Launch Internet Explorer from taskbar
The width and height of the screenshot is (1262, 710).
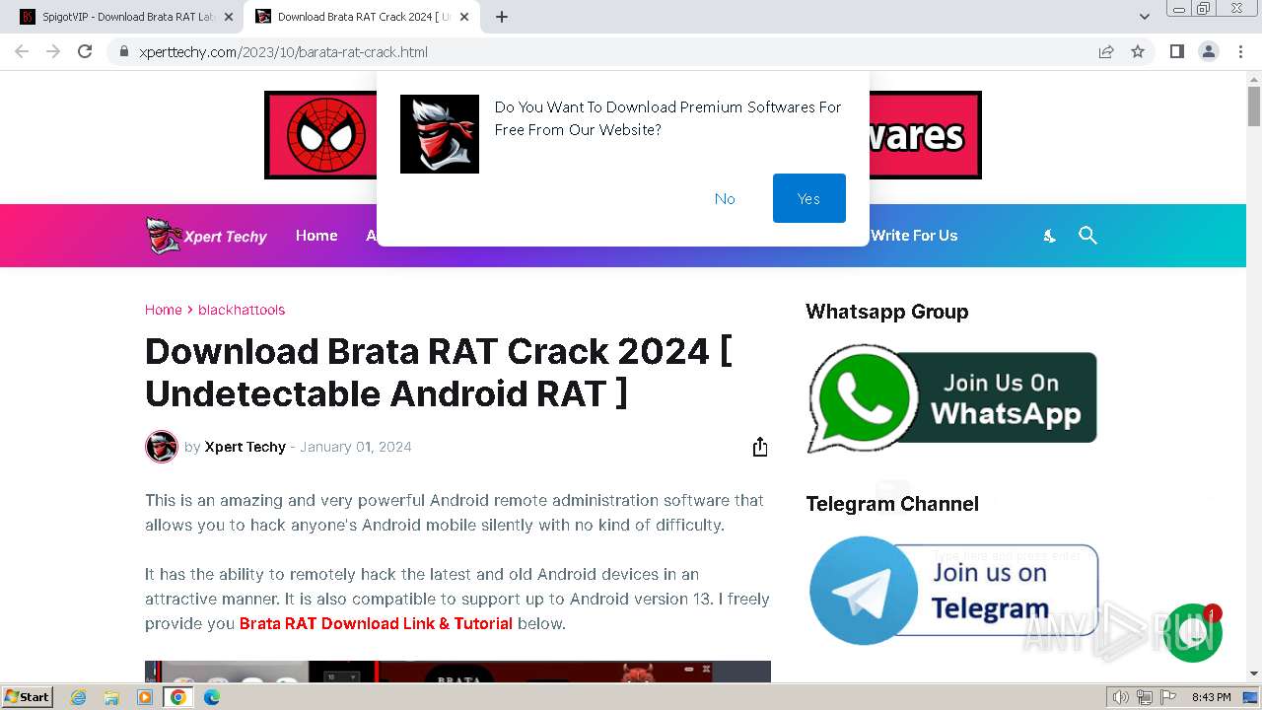click(x=78, y=697)
